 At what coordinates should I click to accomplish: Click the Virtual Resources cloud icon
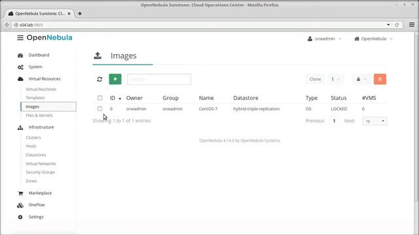point(20,79)
